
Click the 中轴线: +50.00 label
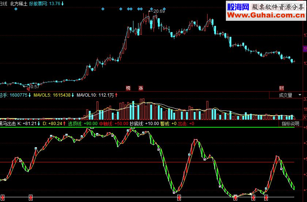coord(114,124)
